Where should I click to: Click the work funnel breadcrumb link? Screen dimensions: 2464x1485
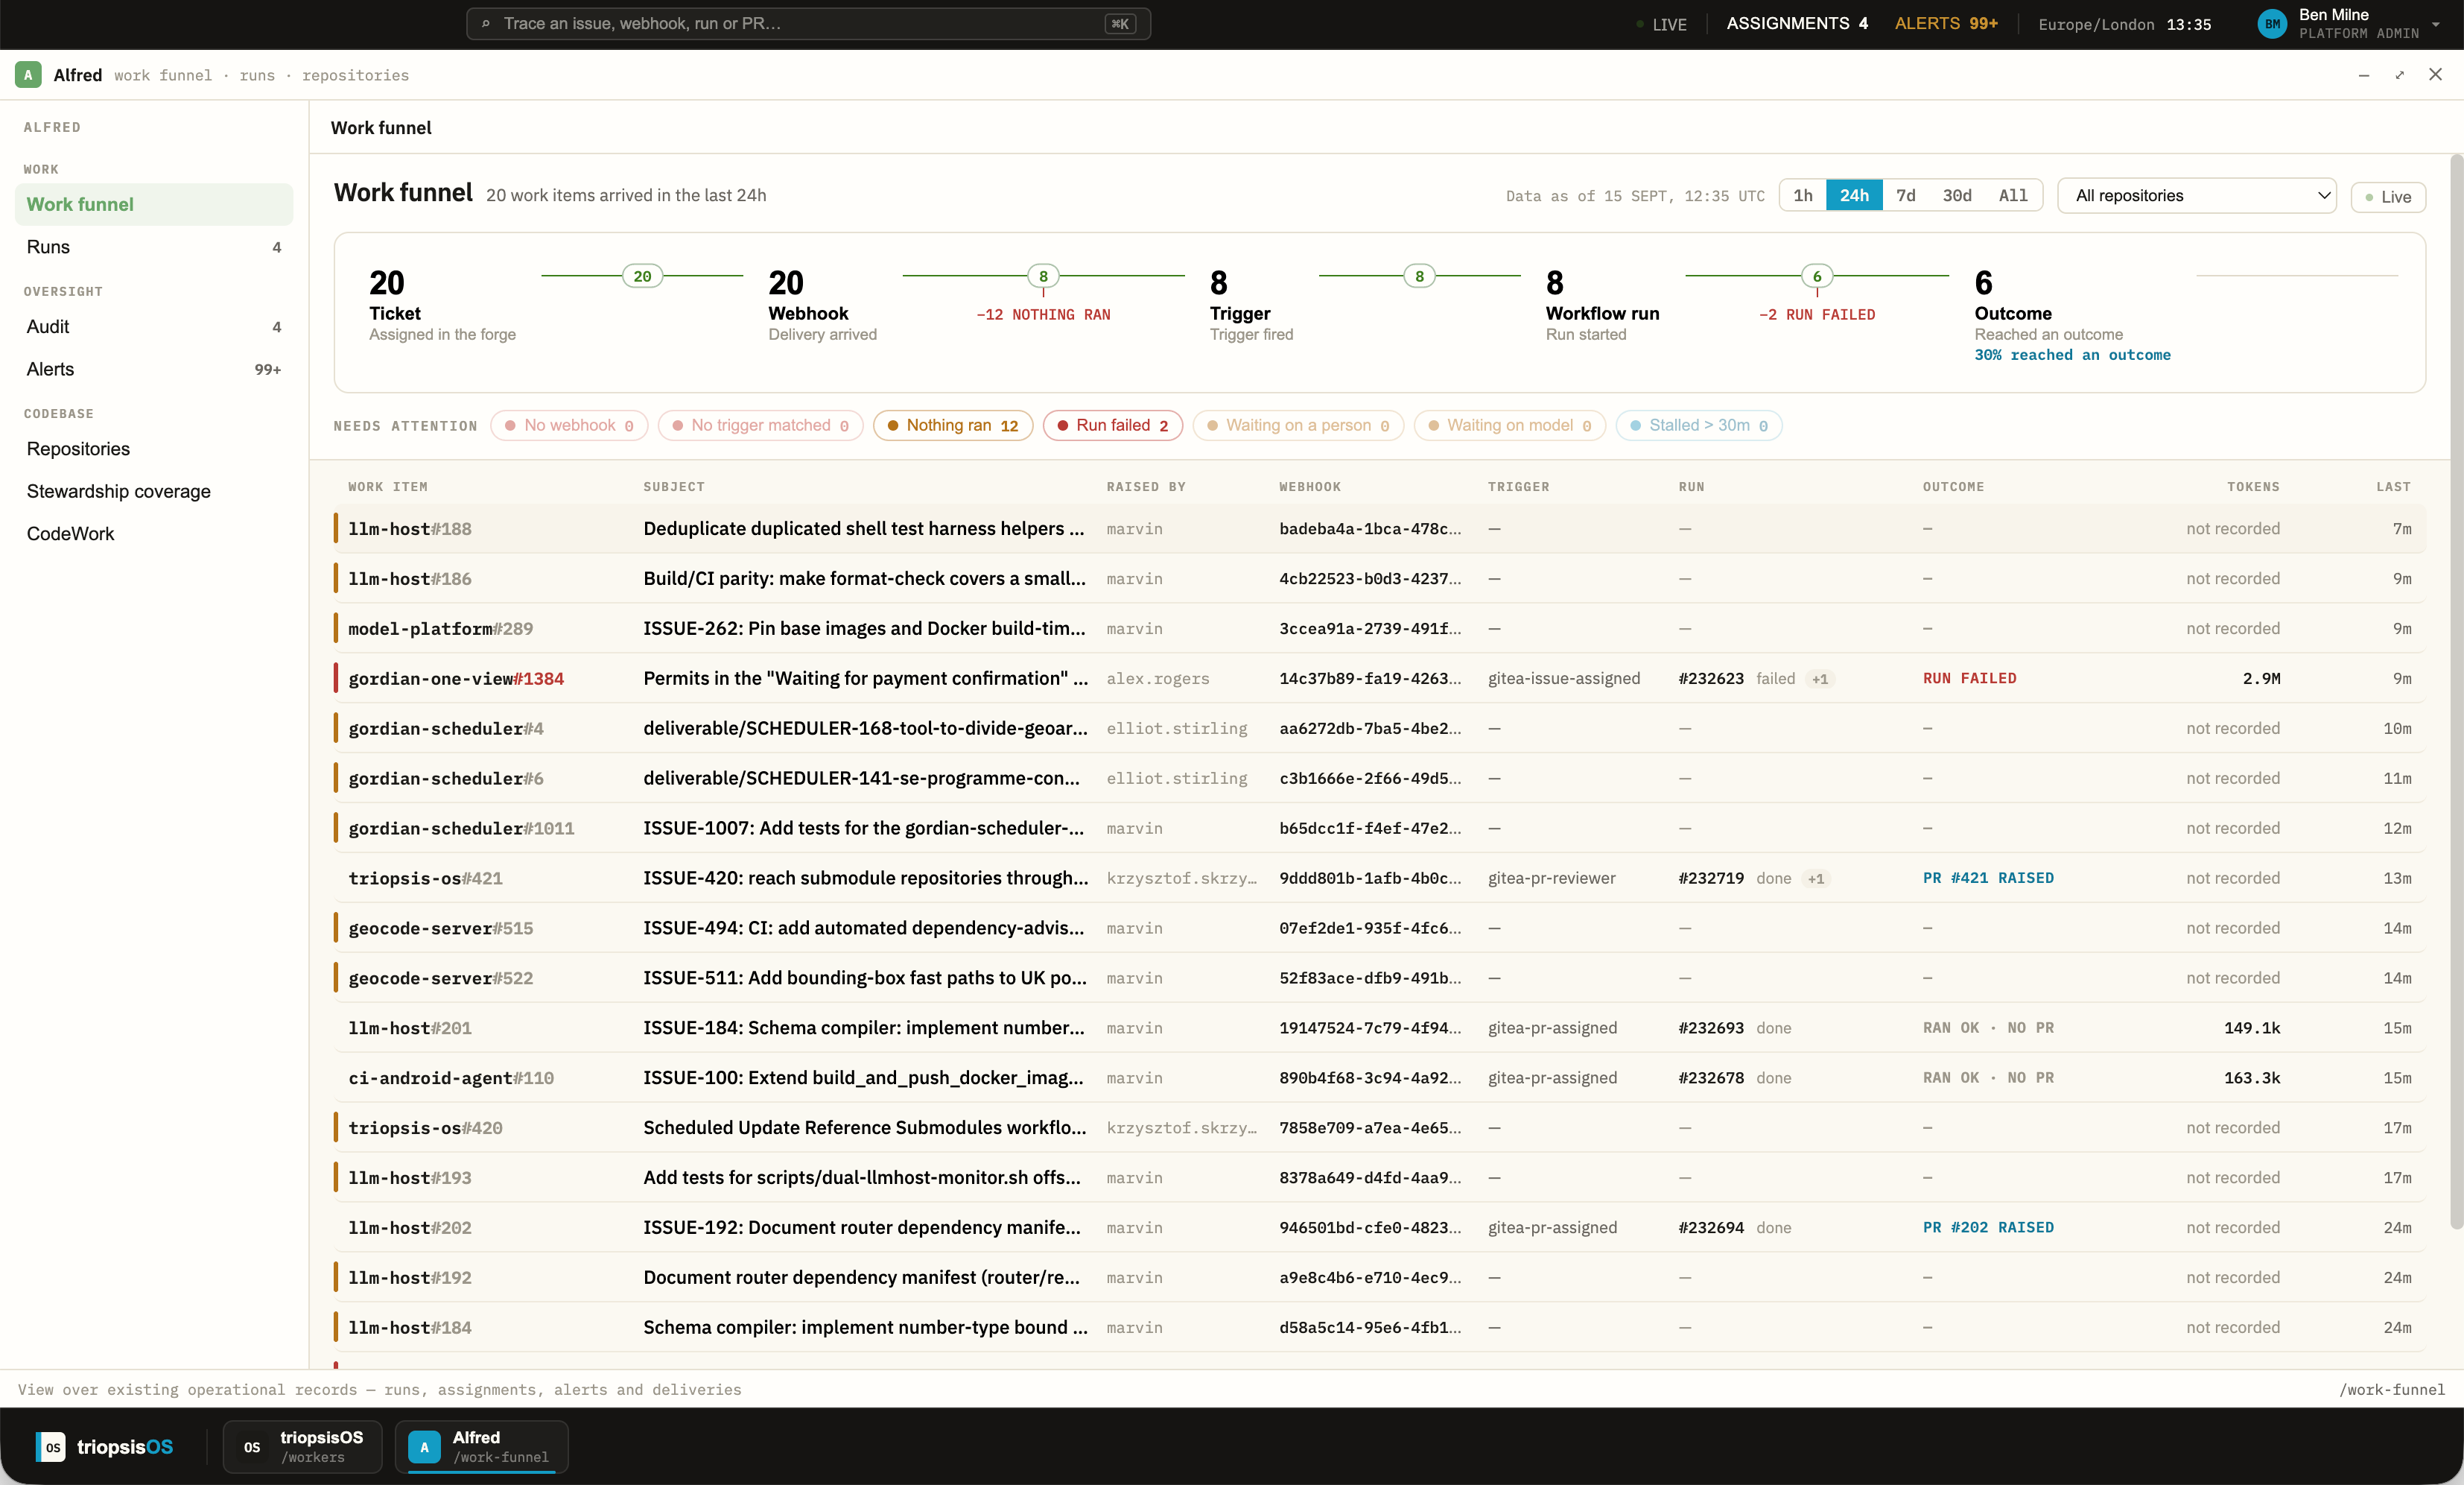[163, 76]
